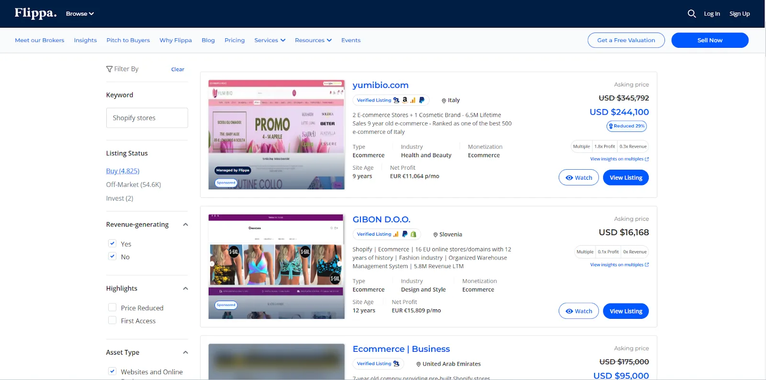
Task: Uncheck the Revenue-generating Yes checkbox
Action: [x=112, y=243]
